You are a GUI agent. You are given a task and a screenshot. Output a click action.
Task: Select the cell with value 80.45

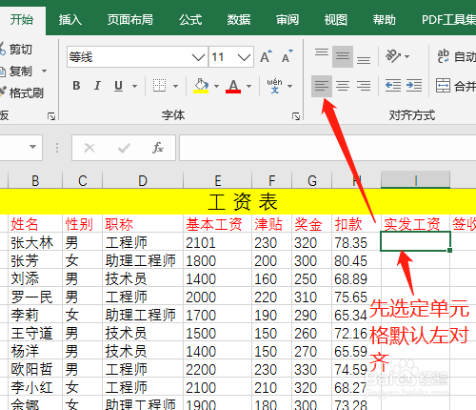click(x=356, y=260)
